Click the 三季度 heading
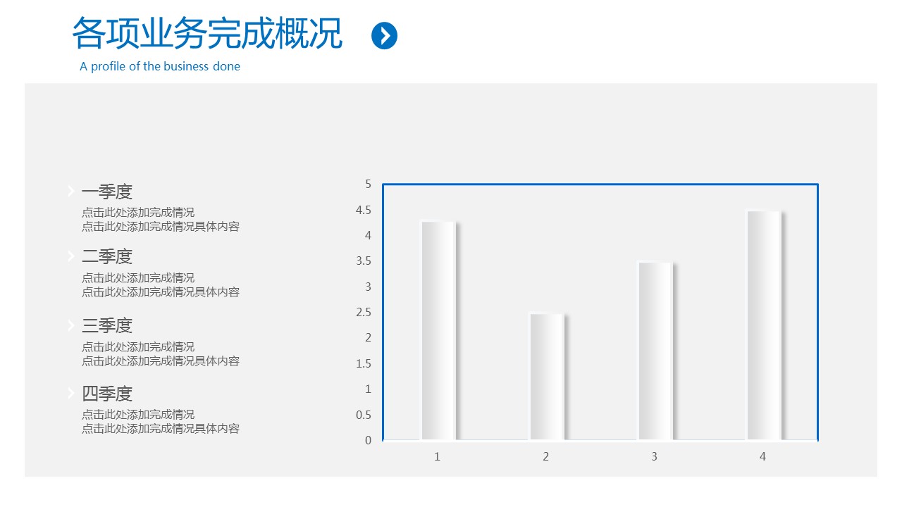This screenshot has width=902, height=507. (107, 325)
